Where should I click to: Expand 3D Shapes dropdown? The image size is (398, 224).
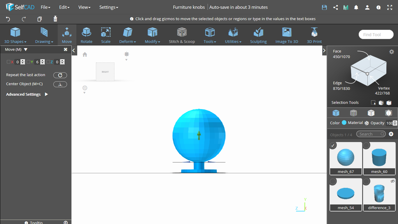15,35
